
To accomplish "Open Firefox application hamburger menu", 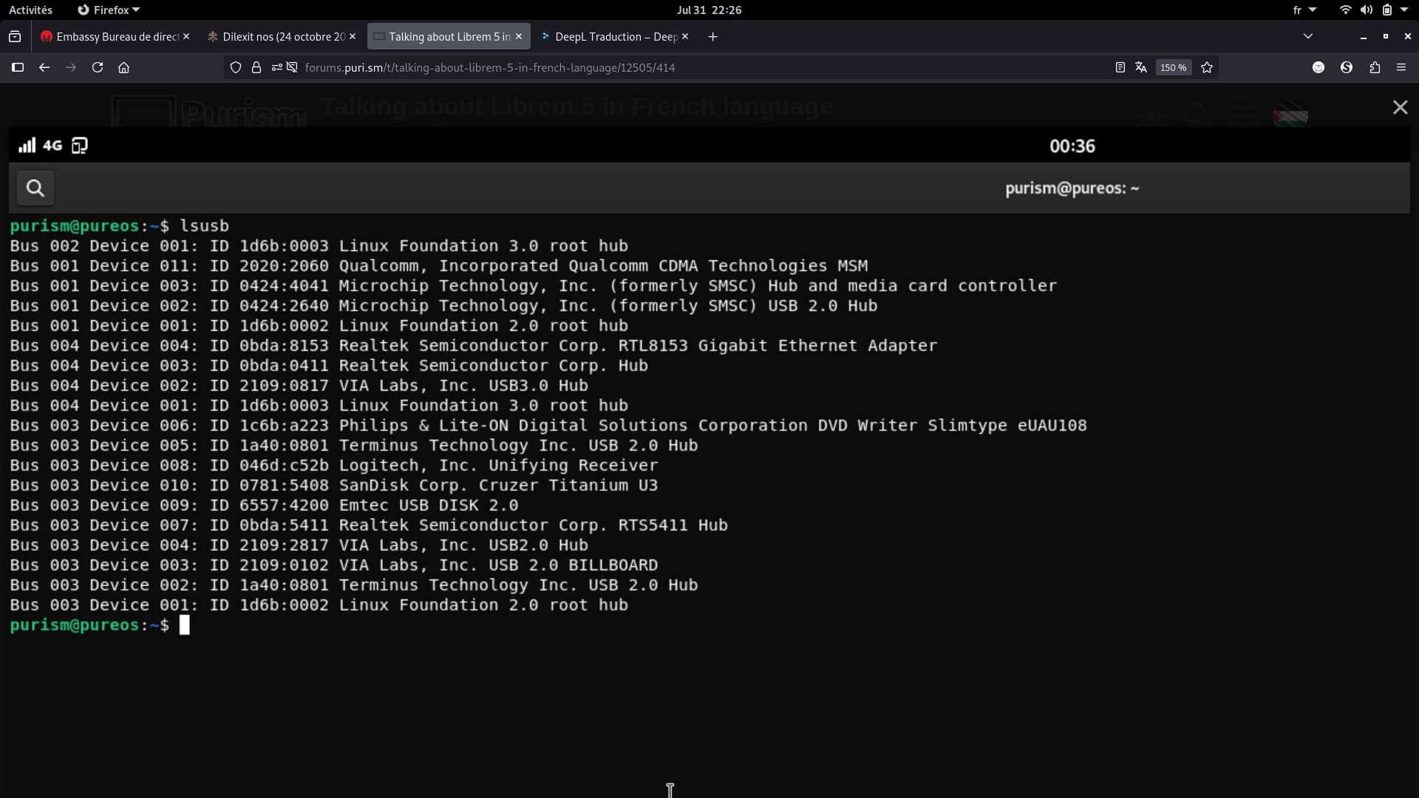I will [1401, 67].
